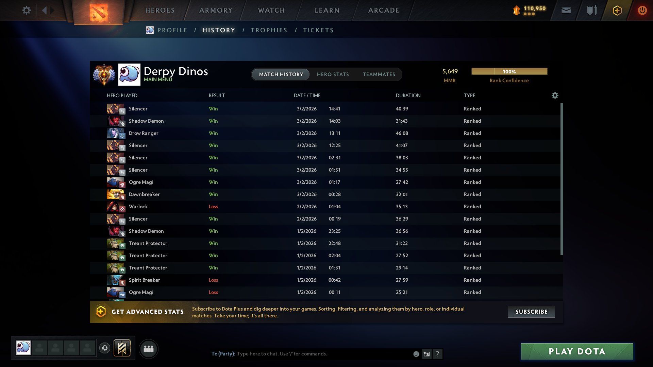Image resolution: width=653 pixels, height=367 pixels.
Task: Click the red power quit icon
Action: pyautogui.click(x=642, y=10)
